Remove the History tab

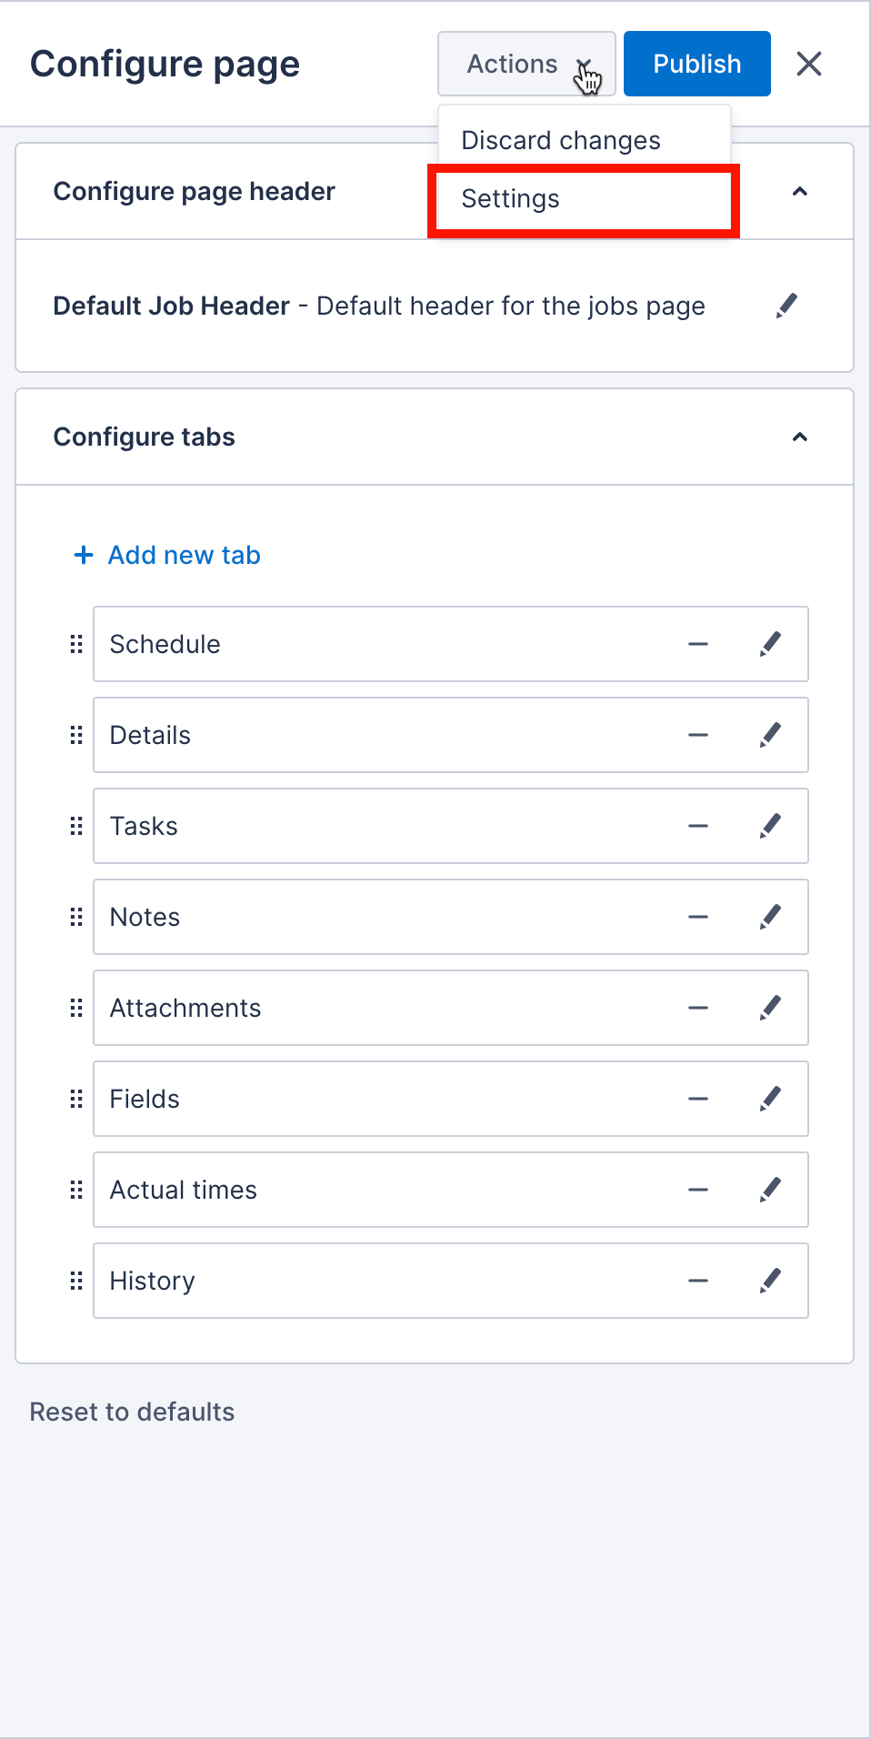[697, 1281]
